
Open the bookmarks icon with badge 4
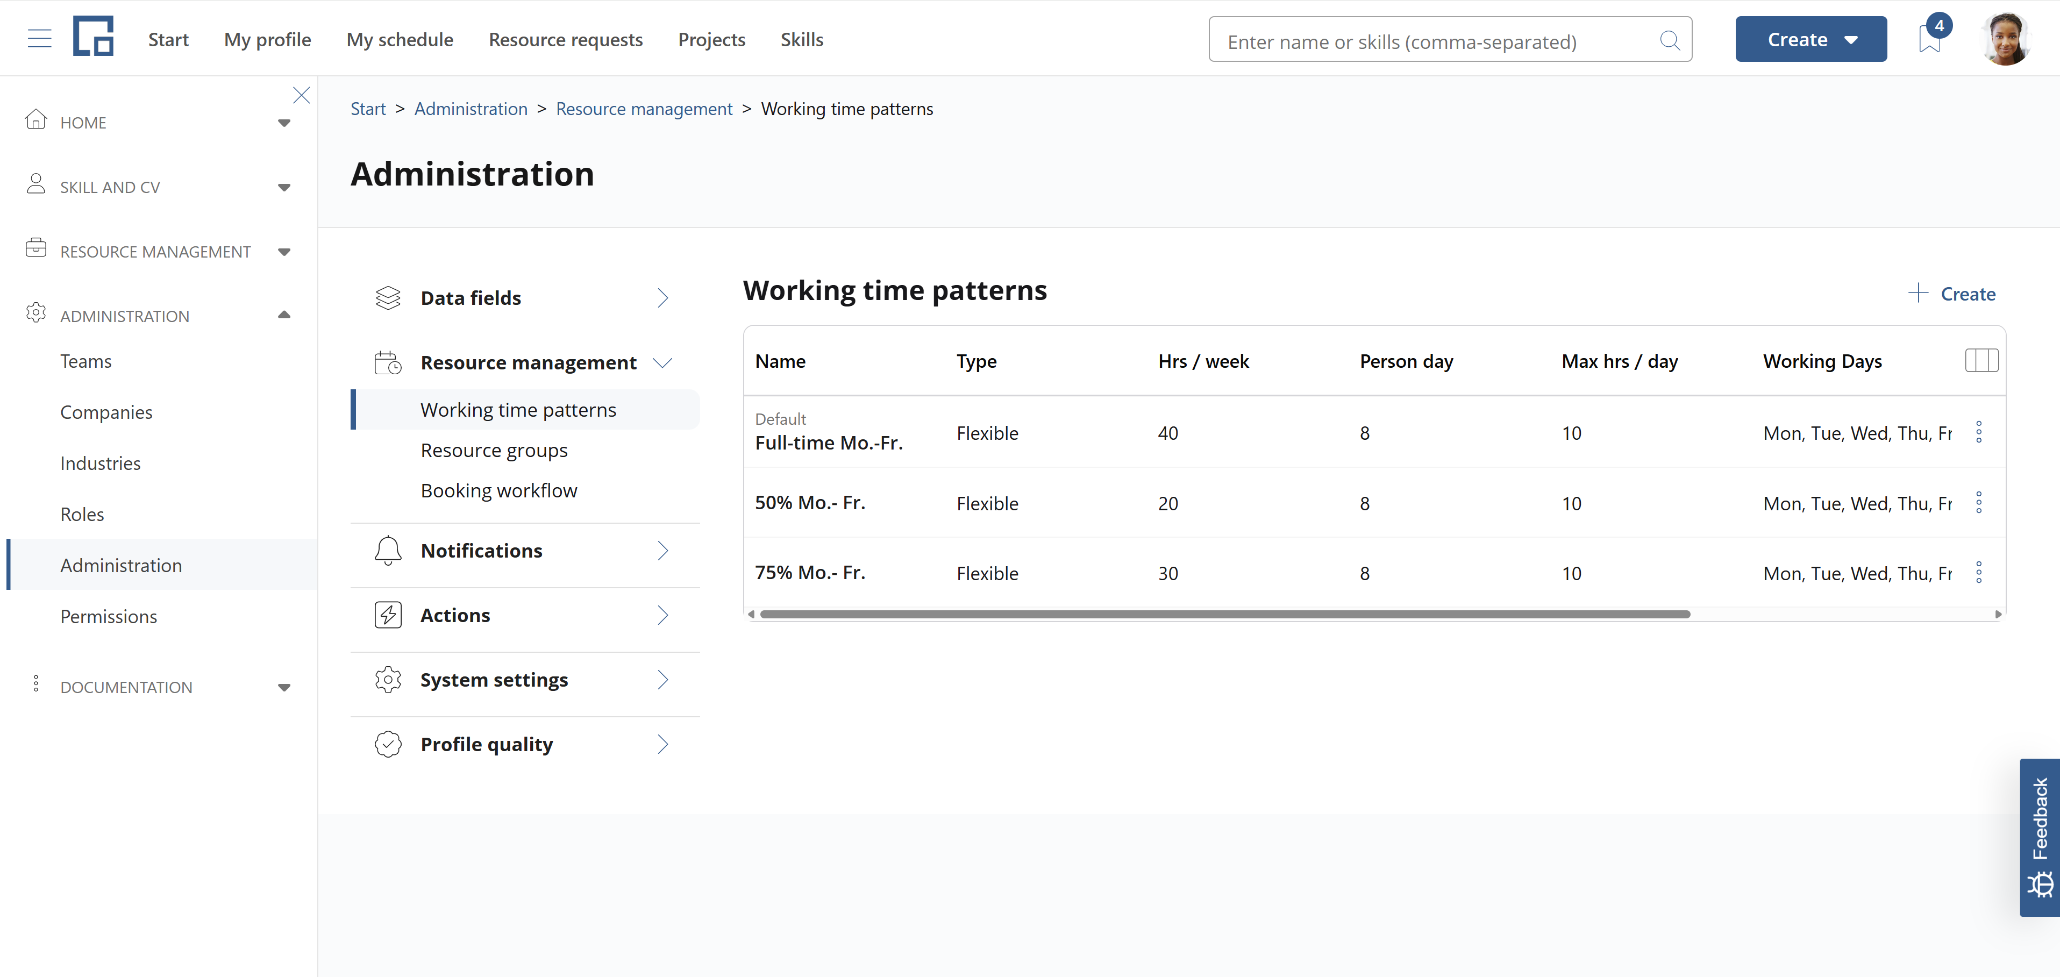point(1930,38)
